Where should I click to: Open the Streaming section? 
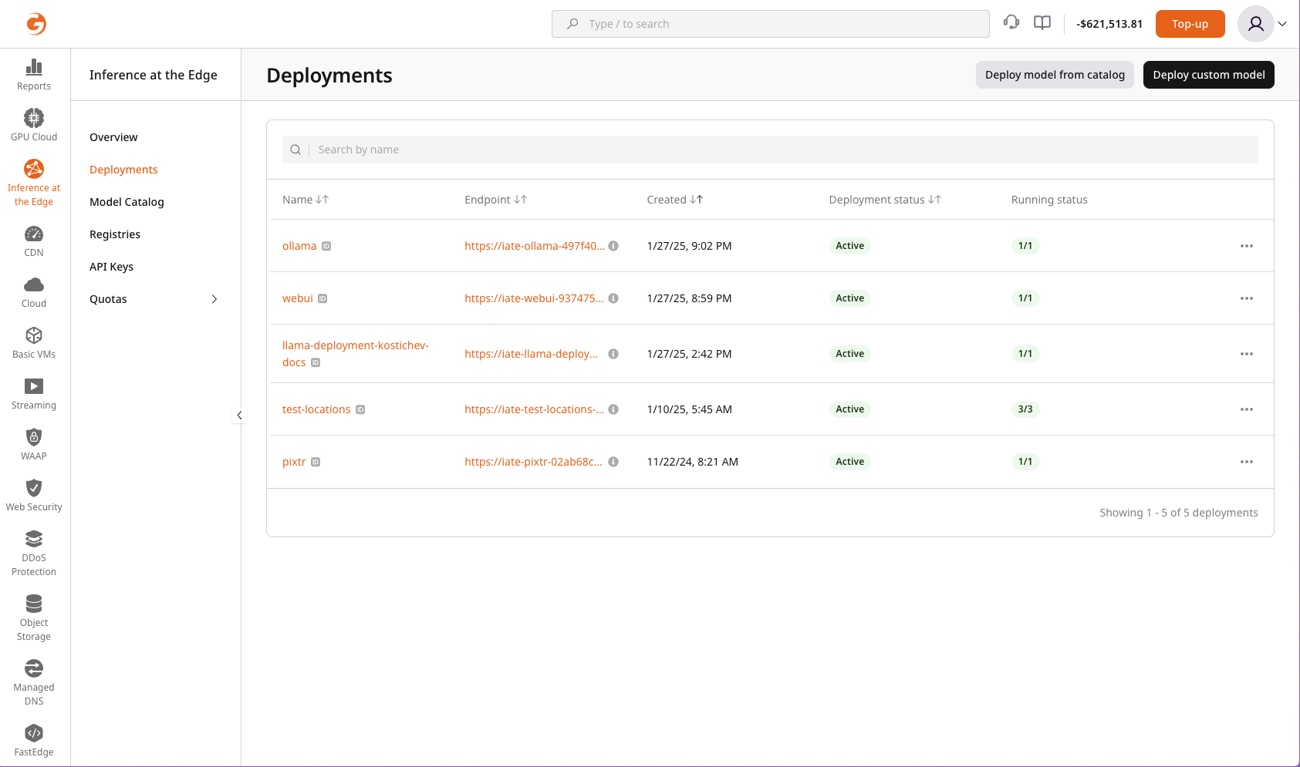point(34,394)
